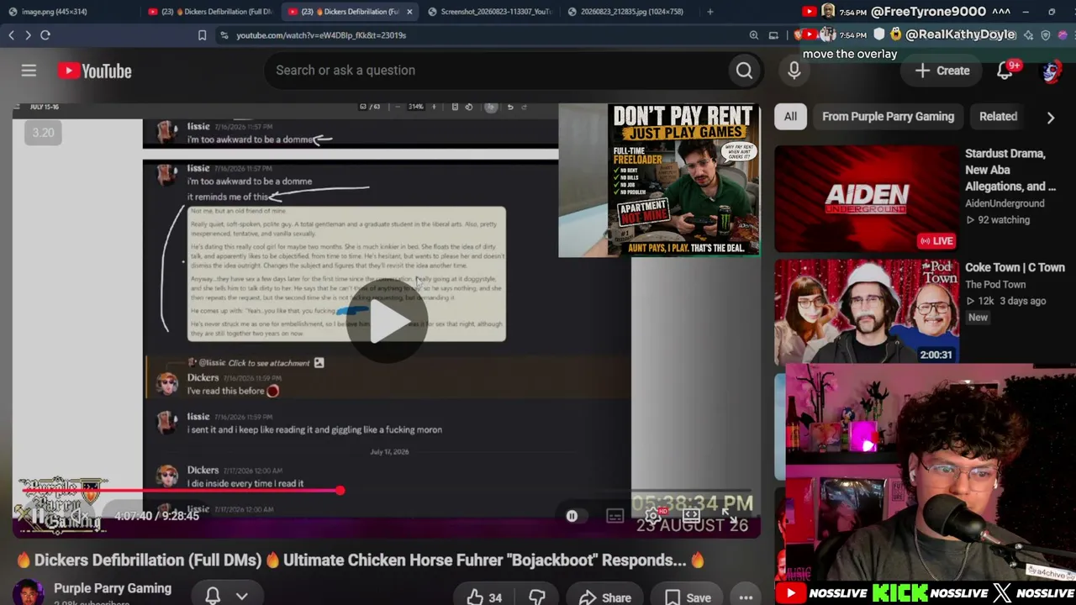Bookmark this page from the address bar
The image size is (1076, 605).
click(202, 35)
